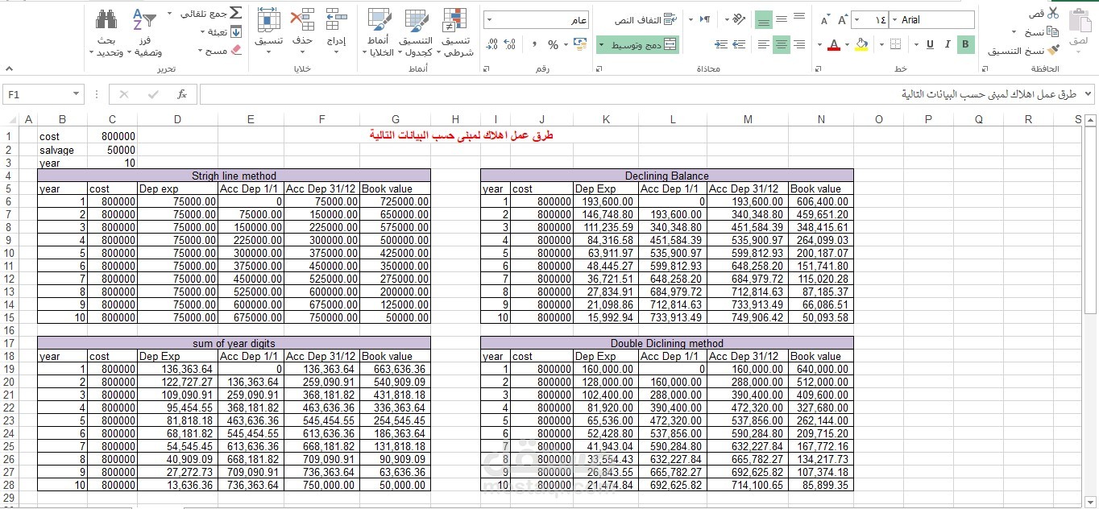This screenshot has height=509, width=1099.
Task: Apply percent style format
Action: pyautogui.click(x=553, y=44)
